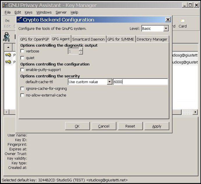Click the Crypto Backend Configuration title icon
The height and width of the screenshot is (184, 201).
click(x=19, y=19)
